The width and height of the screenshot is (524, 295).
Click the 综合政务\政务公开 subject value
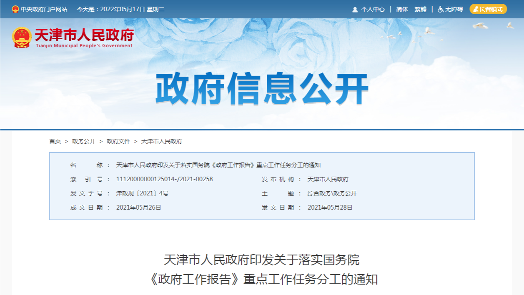coord(332,193)
